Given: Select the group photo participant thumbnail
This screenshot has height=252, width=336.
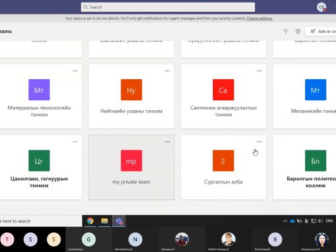Looking at the screenshot, I should pyautogui.click(x=182, y=239).
